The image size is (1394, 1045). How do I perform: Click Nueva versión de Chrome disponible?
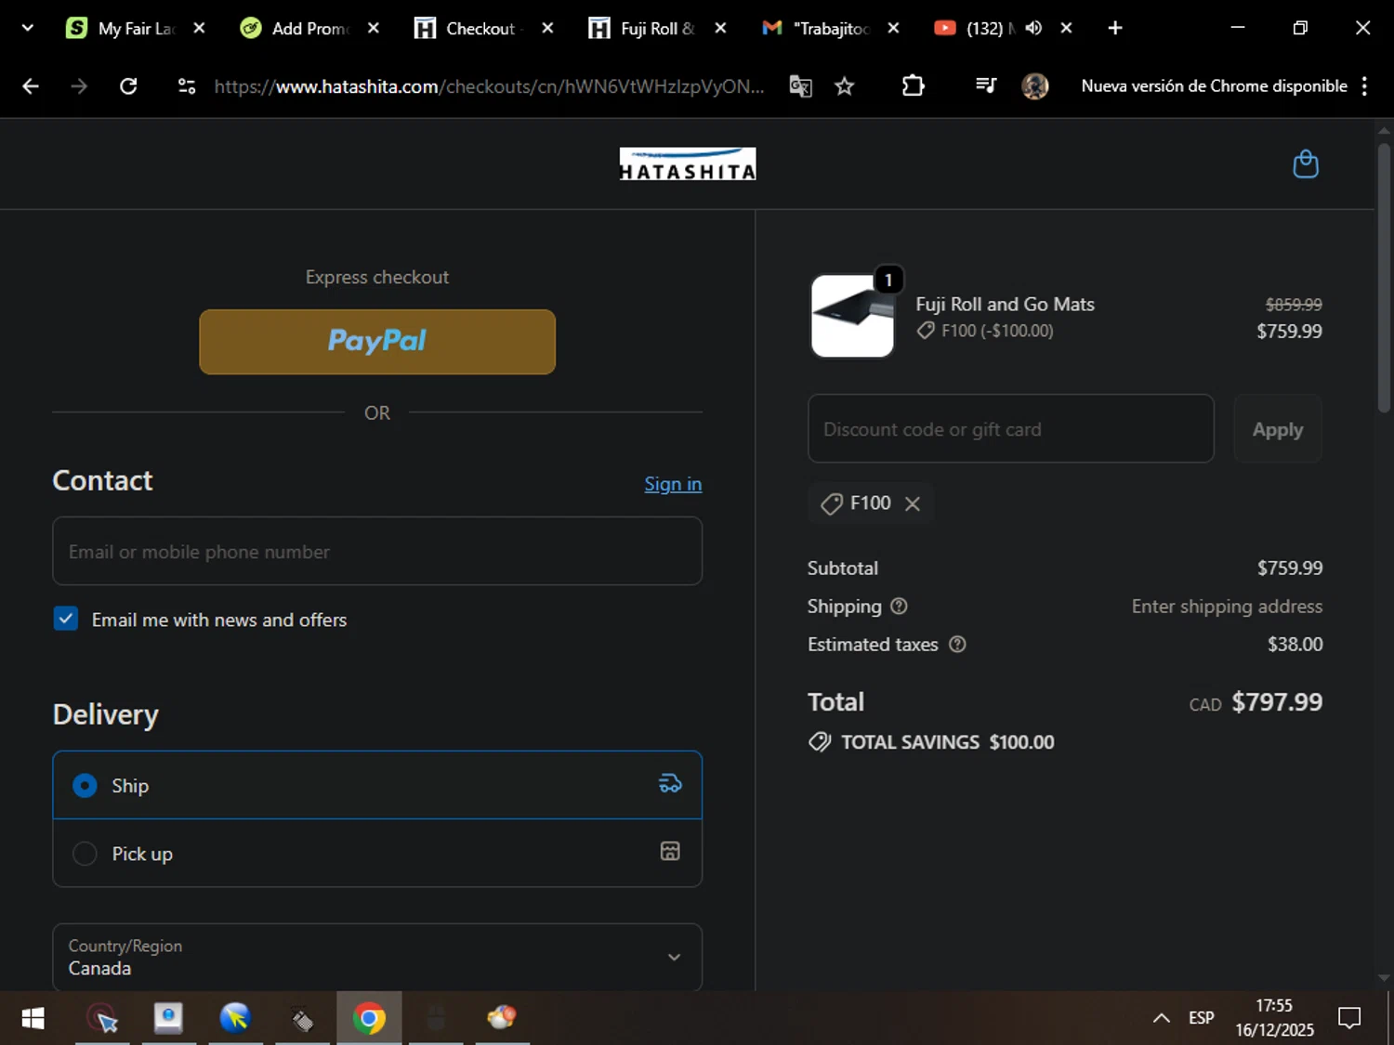[1214, 86]
